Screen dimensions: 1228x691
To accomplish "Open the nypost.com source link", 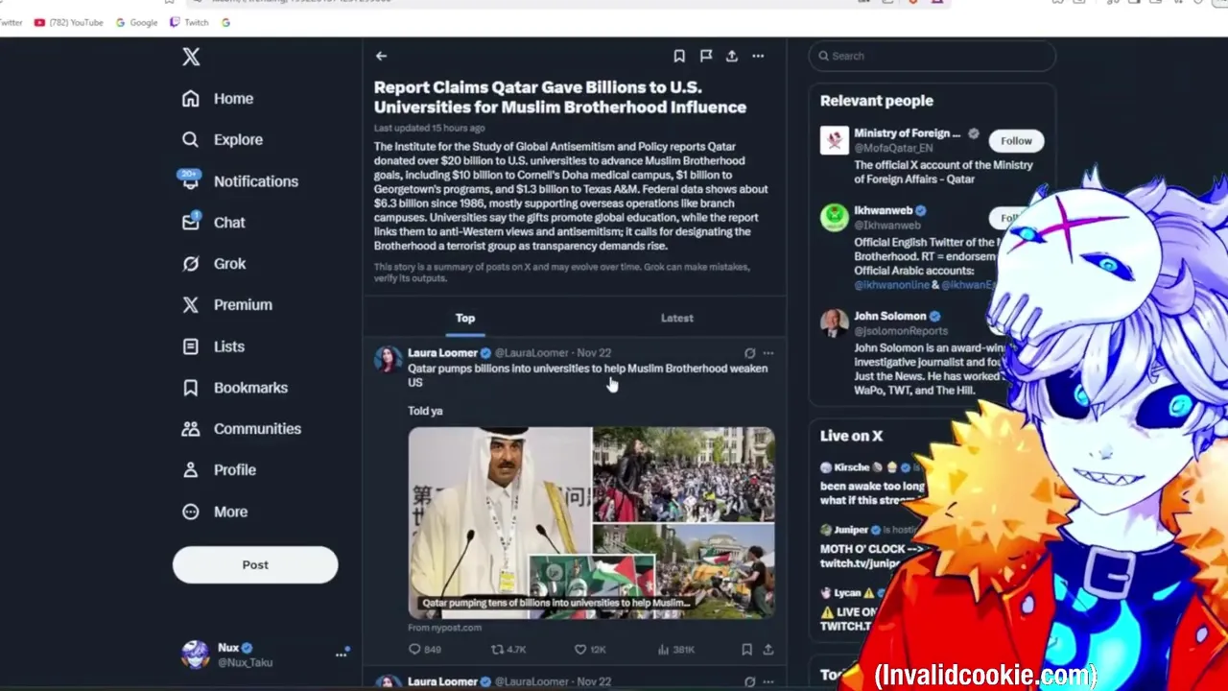I will [444, 628].
